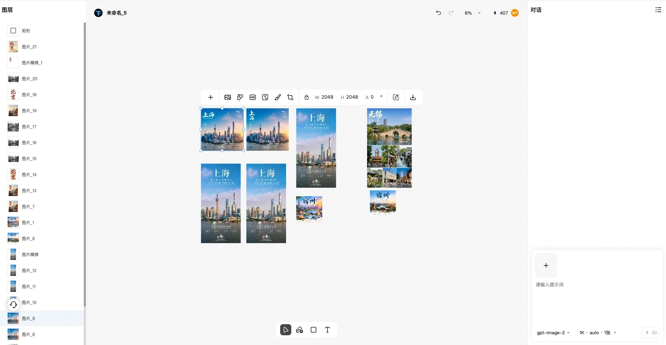Select the 图片_13 layer
The image size is (666, 345).
click(42, 190)
